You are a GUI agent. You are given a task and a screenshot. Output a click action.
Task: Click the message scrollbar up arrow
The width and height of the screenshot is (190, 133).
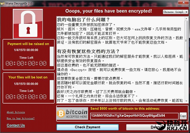tap(186, 18)
